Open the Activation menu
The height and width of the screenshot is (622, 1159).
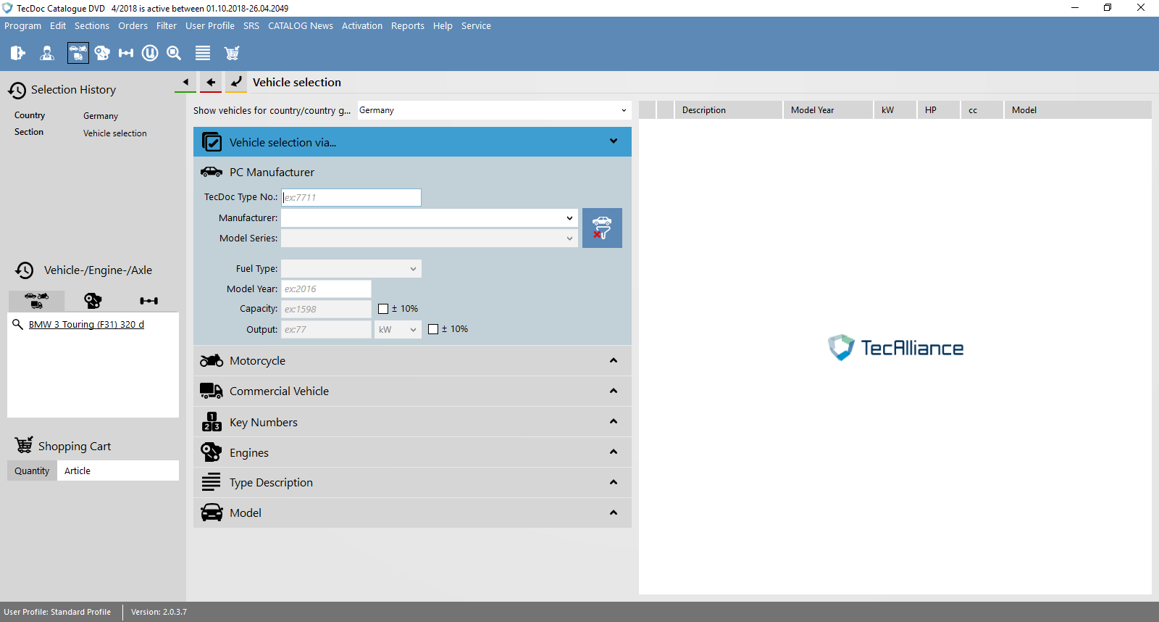point(362,25)
